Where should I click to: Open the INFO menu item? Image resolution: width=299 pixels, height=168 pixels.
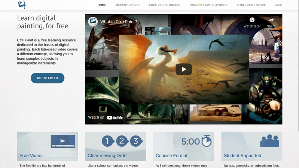278,5
